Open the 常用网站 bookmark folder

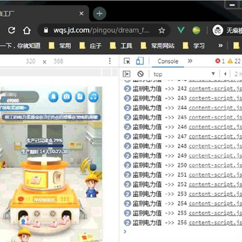[x=157, y=46]
